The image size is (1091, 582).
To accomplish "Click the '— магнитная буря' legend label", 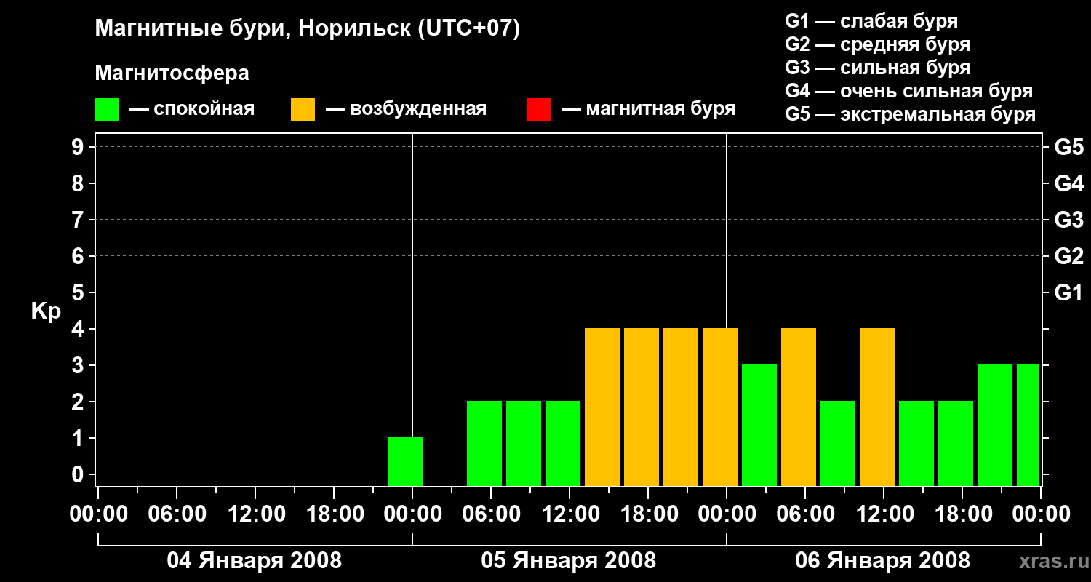I will point(648,110).
